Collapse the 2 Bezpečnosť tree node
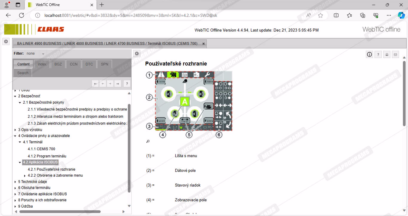This screenshot has height=216, width=408. point(15,96)
